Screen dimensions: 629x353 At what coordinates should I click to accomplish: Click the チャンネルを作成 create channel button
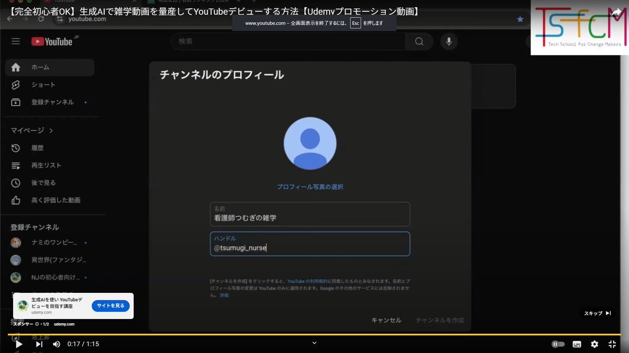[440, 320]
